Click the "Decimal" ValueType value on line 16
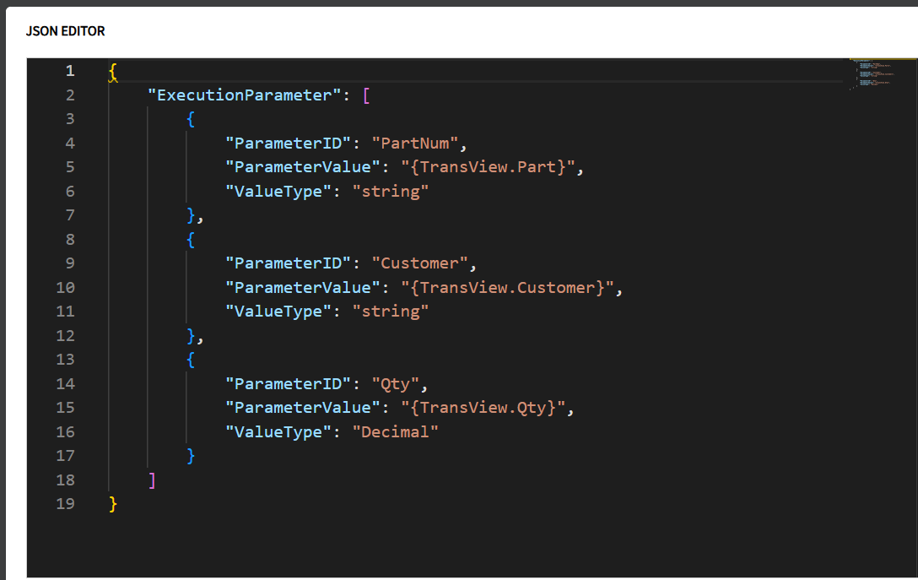The width and height of the screenshot is (918, 580). coord(395,431)
